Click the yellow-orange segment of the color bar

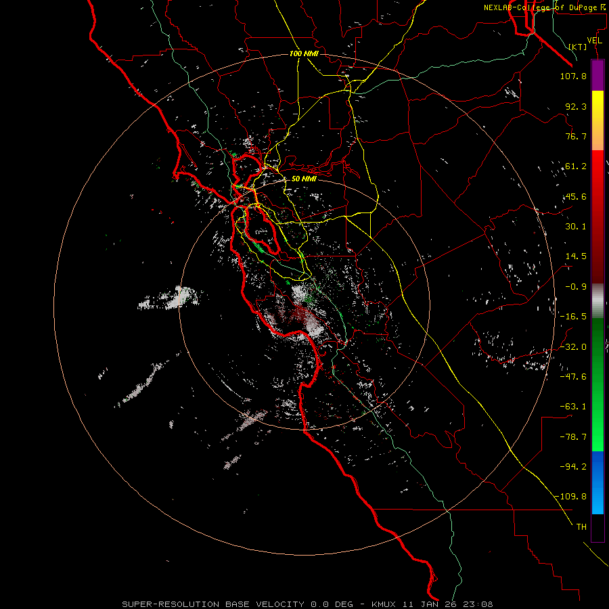click(x=597, y=120)
